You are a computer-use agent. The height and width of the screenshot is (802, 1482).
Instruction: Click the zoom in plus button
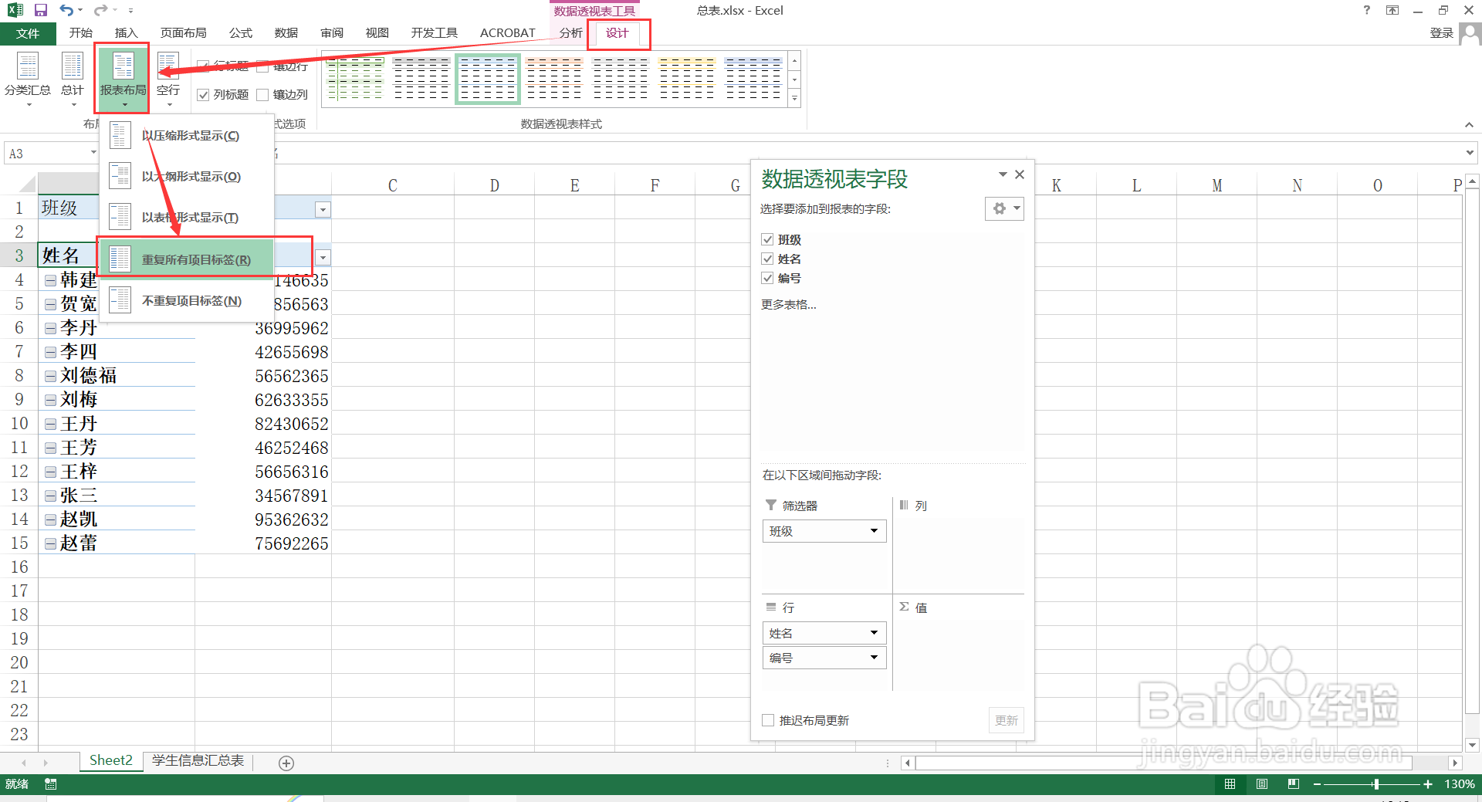click(1428, 784)
